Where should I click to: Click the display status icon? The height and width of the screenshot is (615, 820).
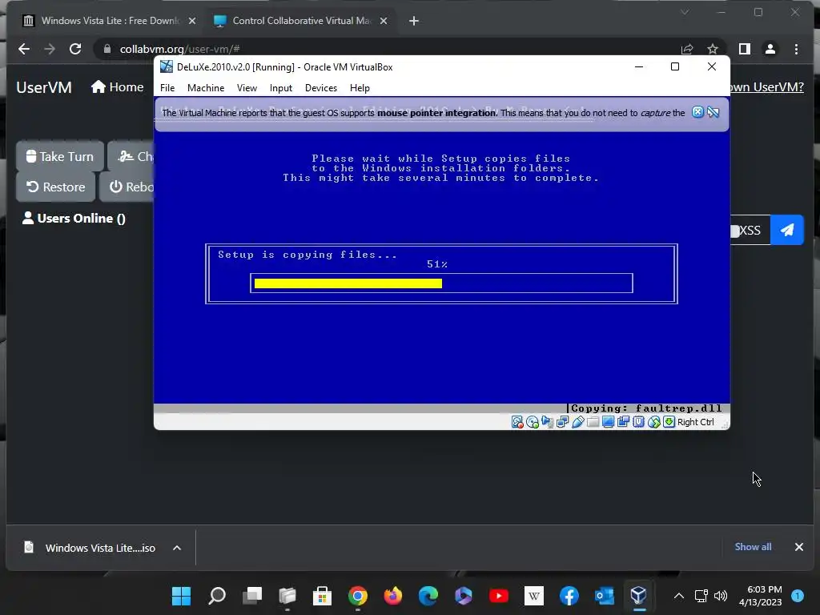(x=609, y=422)
